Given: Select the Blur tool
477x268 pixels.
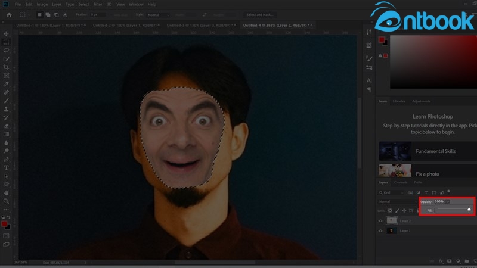Looking at the screenshot, I should tap(6, 142).
